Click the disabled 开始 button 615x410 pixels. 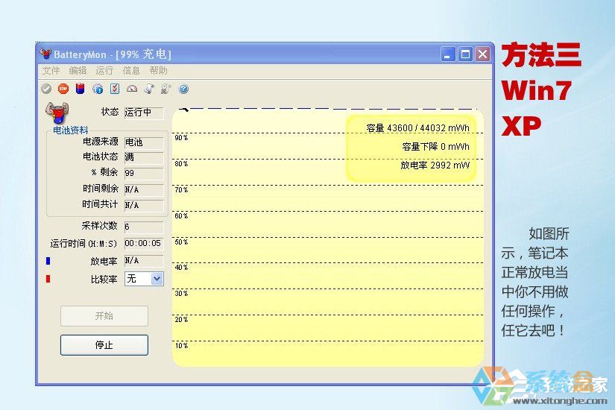coord(104,316)
